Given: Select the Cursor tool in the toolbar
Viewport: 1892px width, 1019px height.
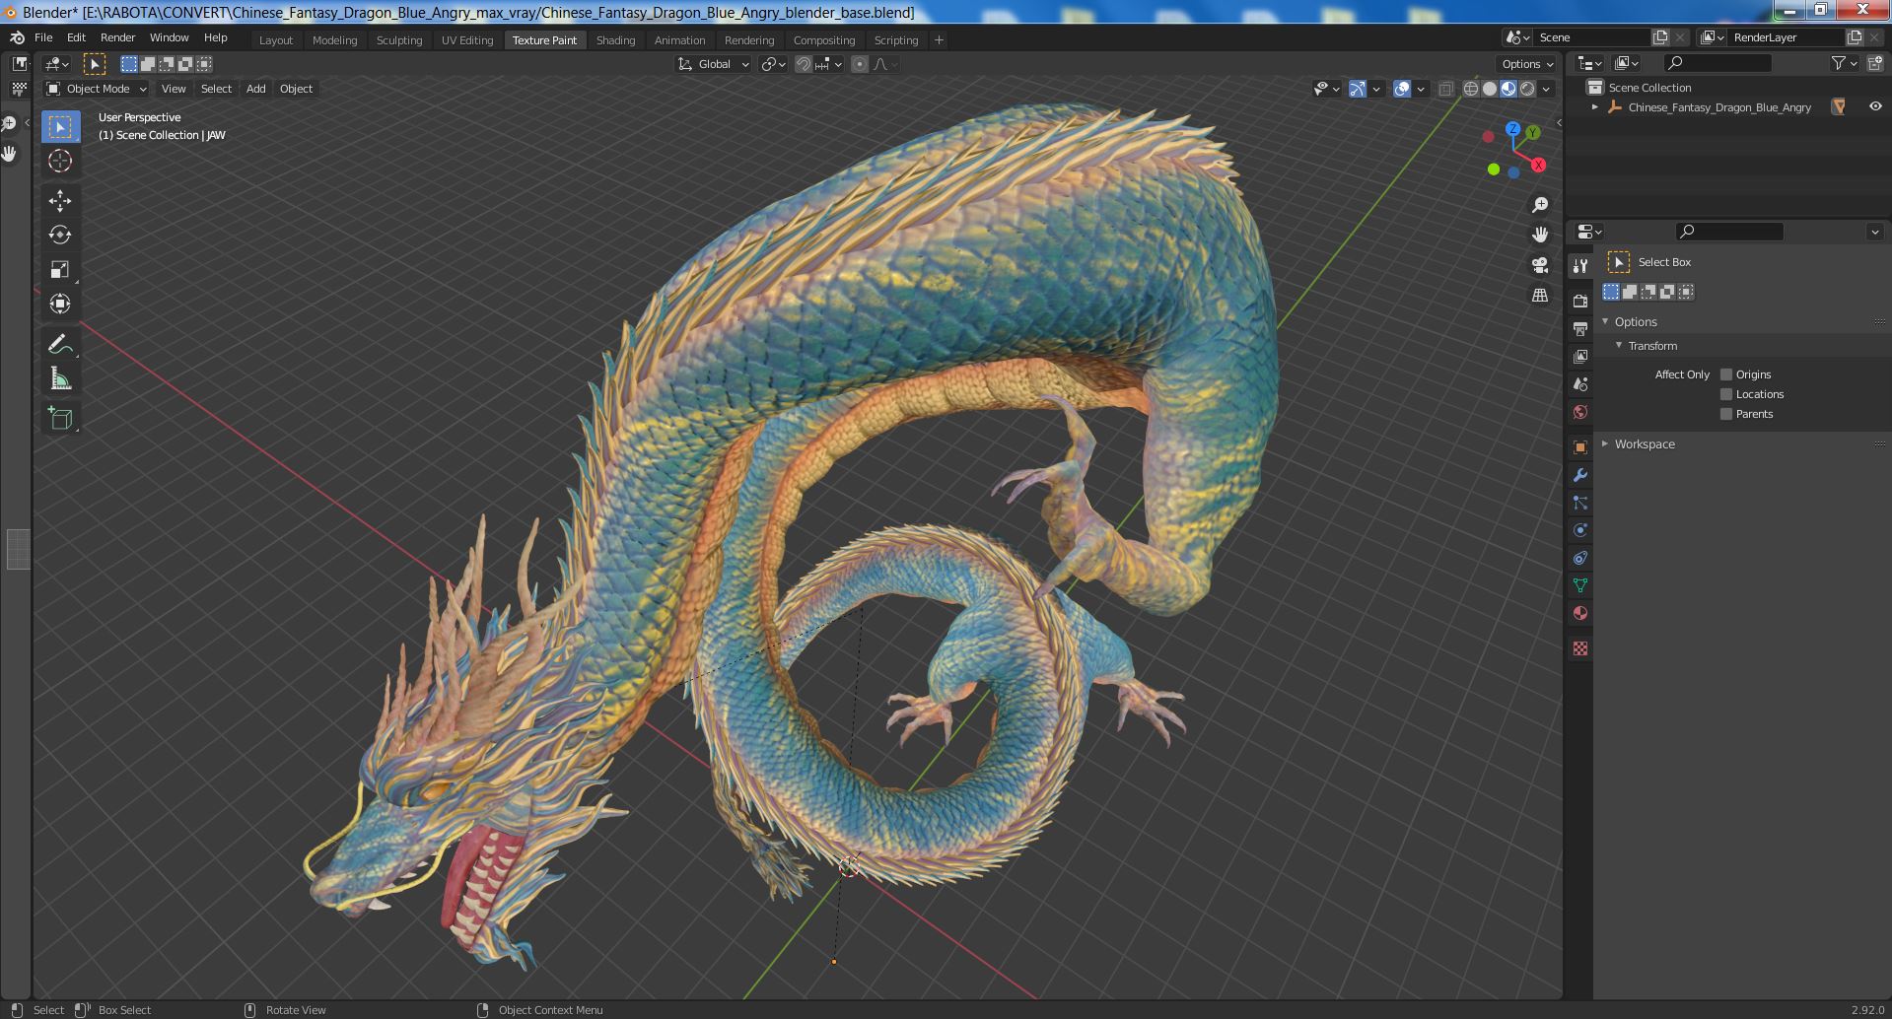Looking at the screenshot, I should (x=60, y=161).
